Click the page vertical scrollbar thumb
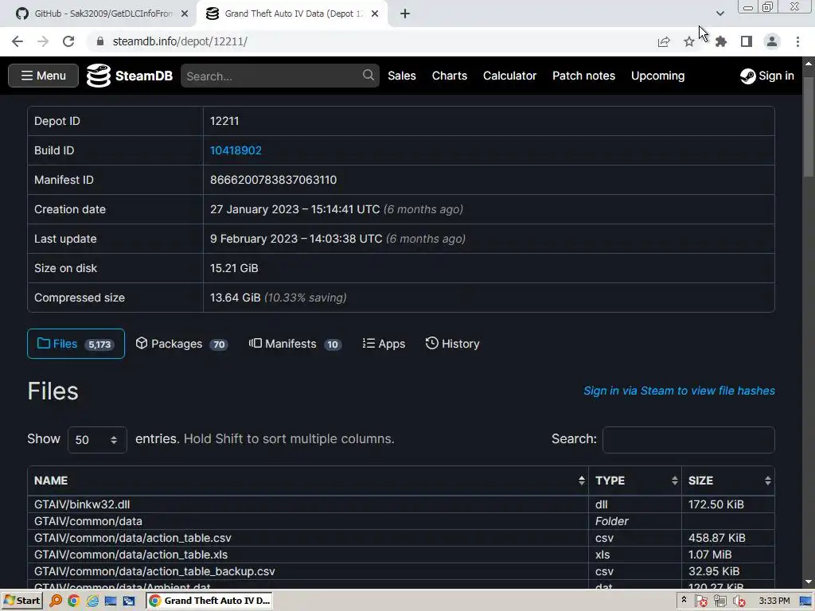Viewport: 815px width, 611px height. (x=809, y=127)
